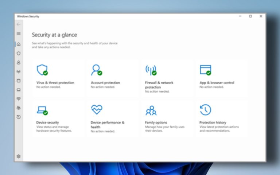Open App & browser control label

(x=217, y=83)
